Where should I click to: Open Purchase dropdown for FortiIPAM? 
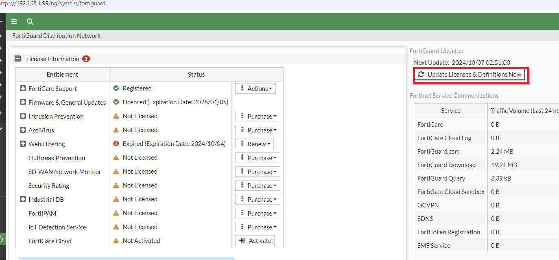point(258,213)
